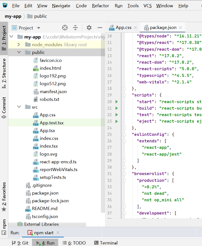Open the Favorites tool window
This screenshot has width=202, height=246.
coord(4,197)
